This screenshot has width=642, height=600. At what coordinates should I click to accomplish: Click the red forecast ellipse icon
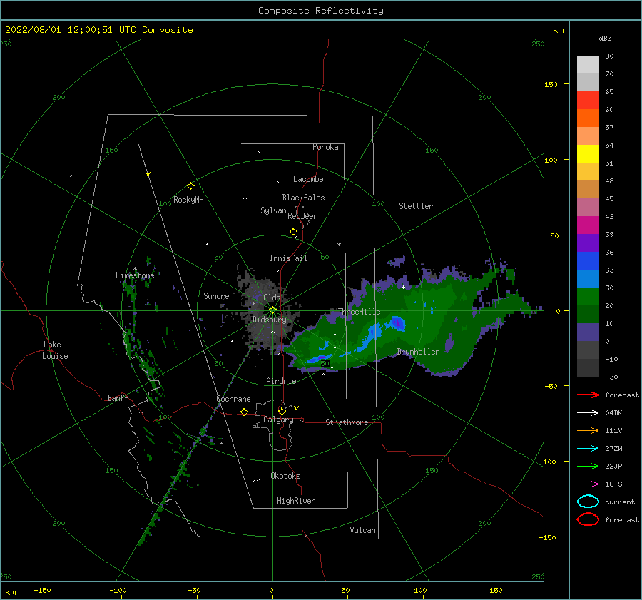point(588,519)
